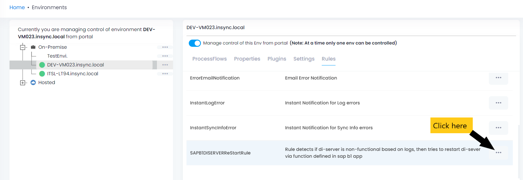Open three-dot menu for InstantLogError rule

coord(498,103)
